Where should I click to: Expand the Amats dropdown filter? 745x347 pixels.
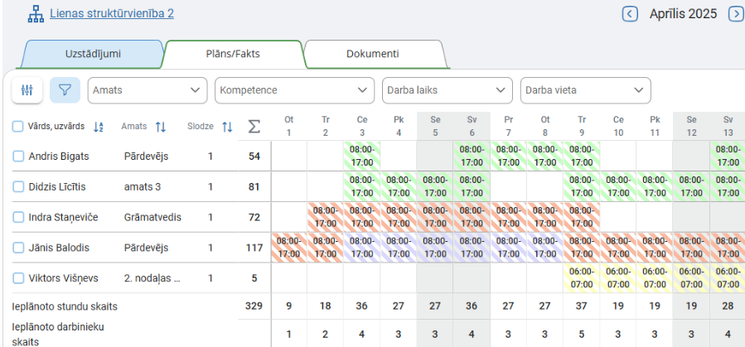(x=148, y=89)
